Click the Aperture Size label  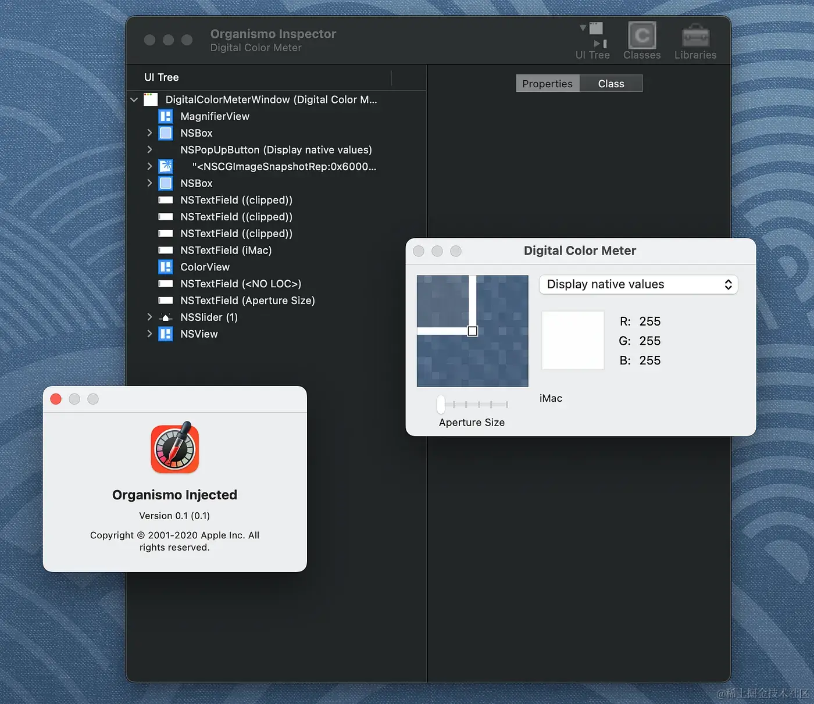[472, 423]
